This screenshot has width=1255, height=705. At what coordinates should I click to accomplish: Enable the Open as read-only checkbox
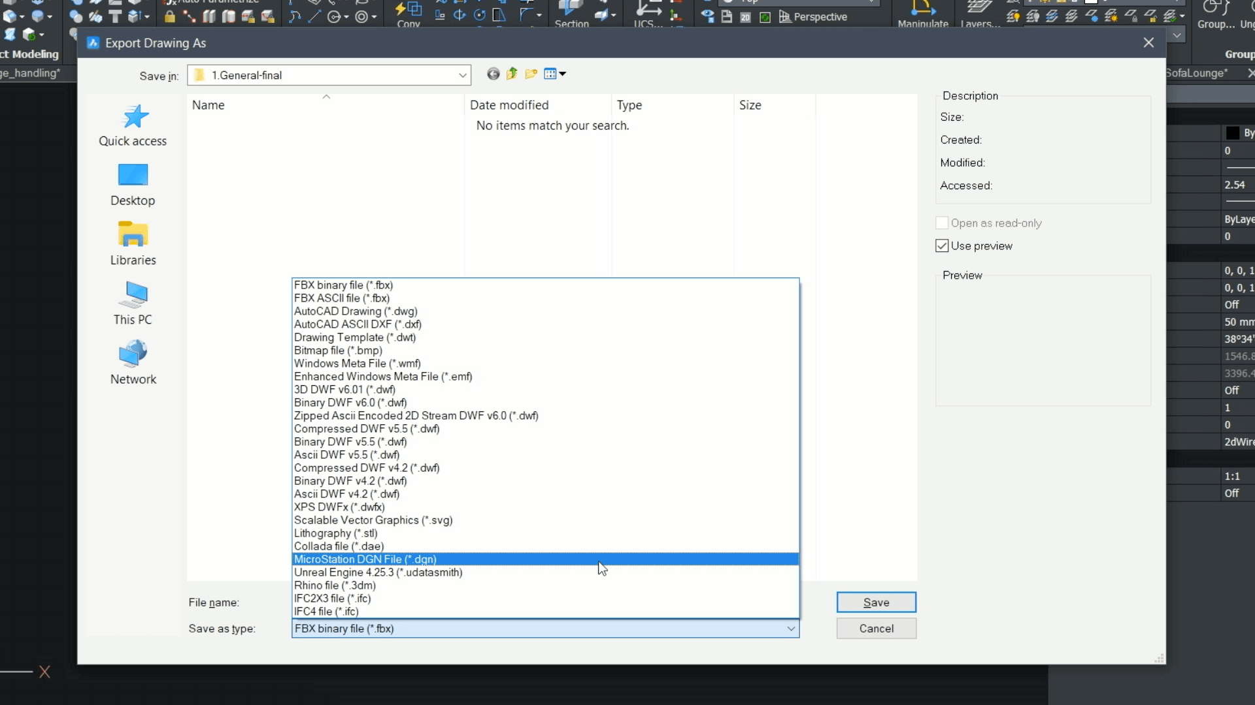pos(941,223)
